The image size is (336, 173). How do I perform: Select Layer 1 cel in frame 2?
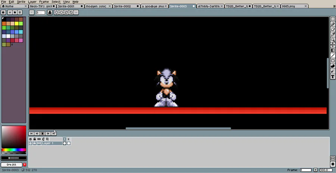(69, 143)
